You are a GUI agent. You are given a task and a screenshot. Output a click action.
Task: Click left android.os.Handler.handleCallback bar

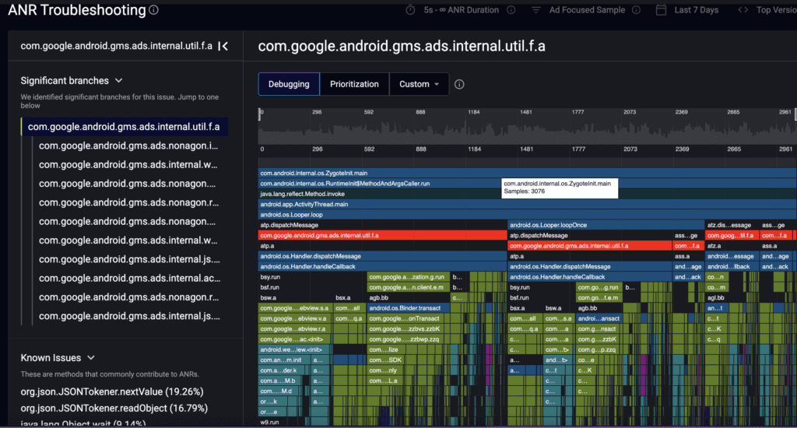382,267
